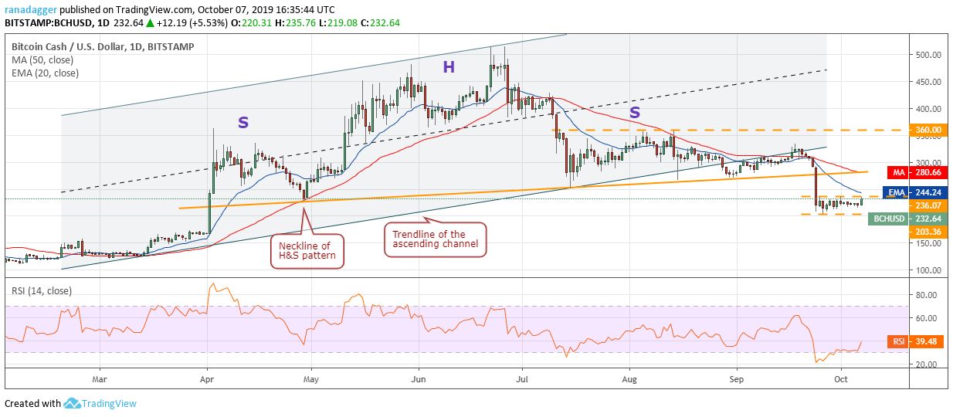Click the Jul marker on time axis

(524, 380)
